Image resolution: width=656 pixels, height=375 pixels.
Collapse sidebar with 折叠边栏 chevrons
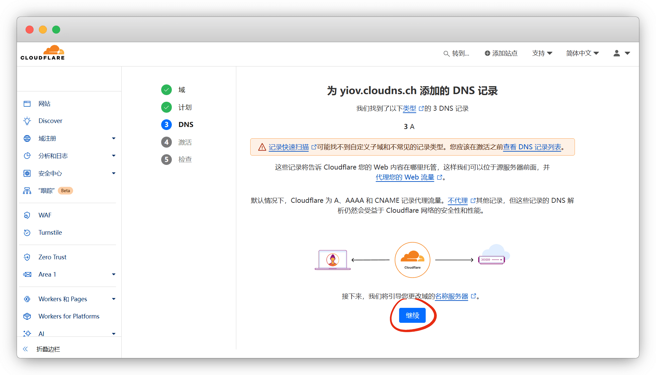[26, 349]
